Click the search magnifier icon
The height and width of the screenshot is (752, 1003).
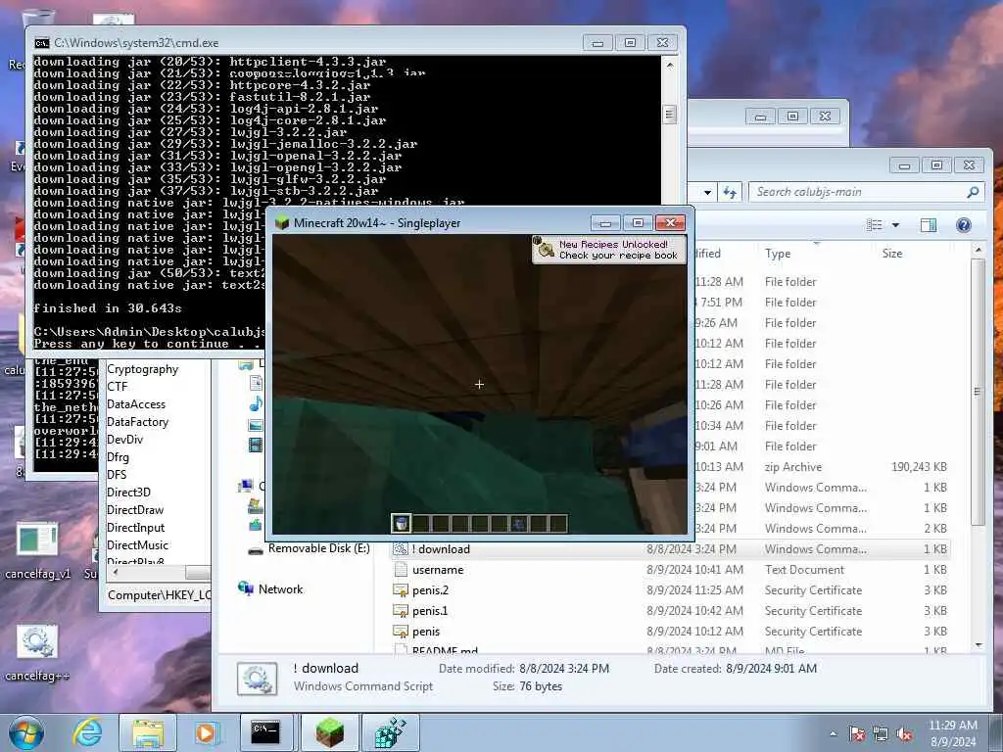(973, 192)
